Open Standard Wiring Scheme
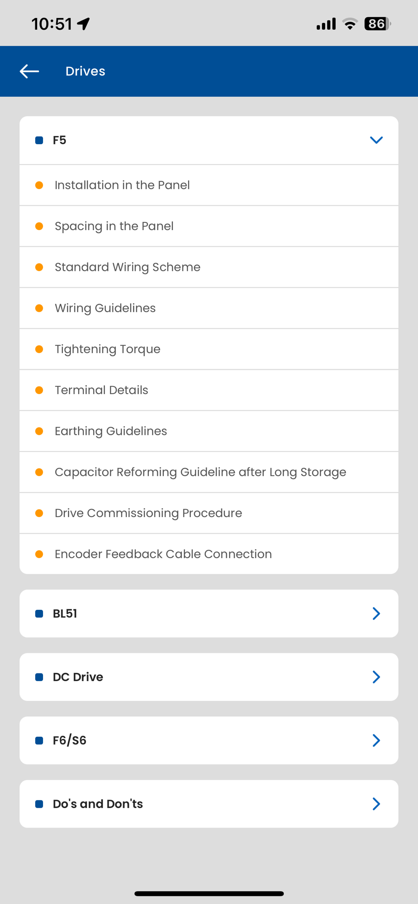 pos(128,267)
